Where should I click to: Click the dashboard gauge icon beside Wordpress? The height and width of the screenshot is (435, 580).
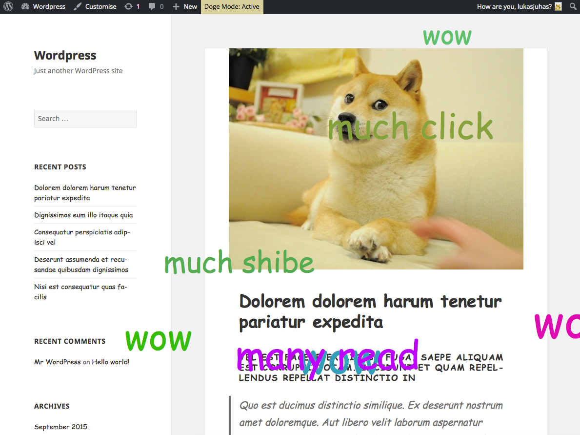pos(25,7)
